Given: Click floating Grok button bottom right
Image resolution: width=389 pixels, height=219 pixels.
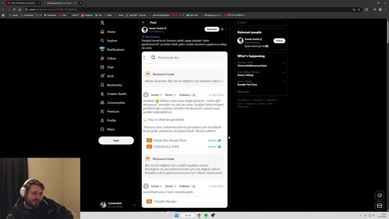Looking at the screenshot, I should pos(380,196).
